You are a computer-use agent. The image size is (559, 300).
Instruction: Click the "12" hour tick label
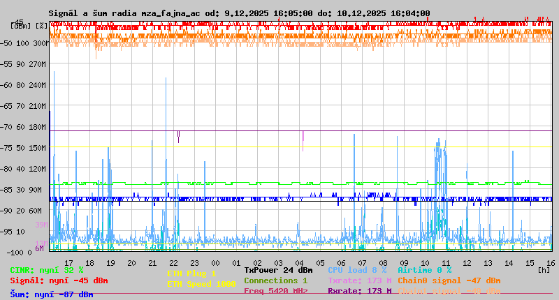(x=467, y=263)
